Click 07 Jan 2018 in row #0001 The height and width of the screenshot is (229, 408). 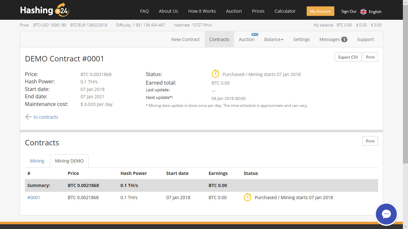pyautogui.click(x=178, y=198)
